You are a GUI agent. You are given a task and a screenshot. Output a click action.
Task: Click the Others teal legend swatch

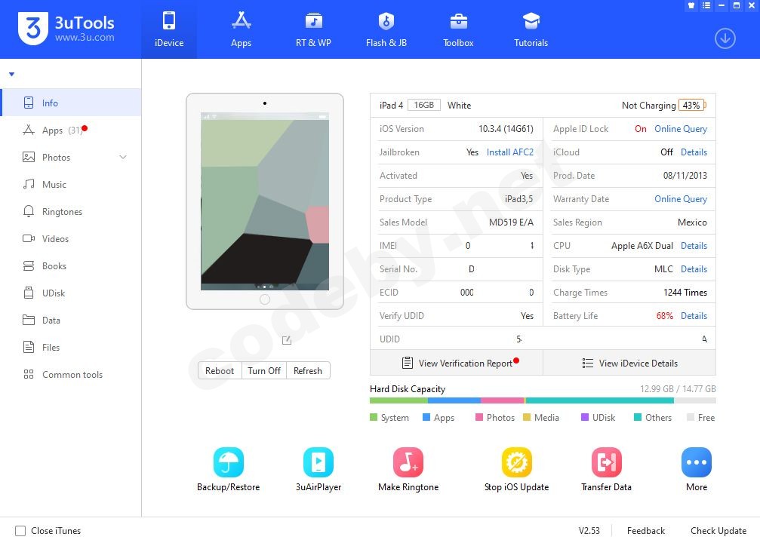[638, 417]
